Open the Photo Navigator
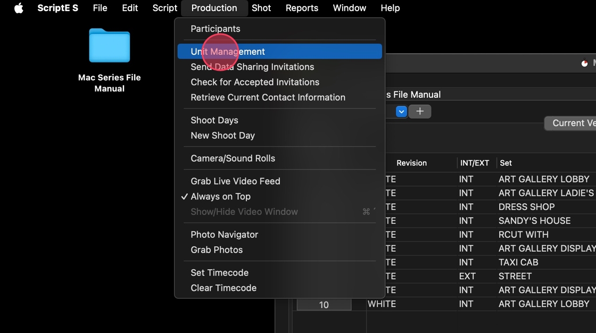The width and height of the screenshot is (596, 333). coord(224,235)
